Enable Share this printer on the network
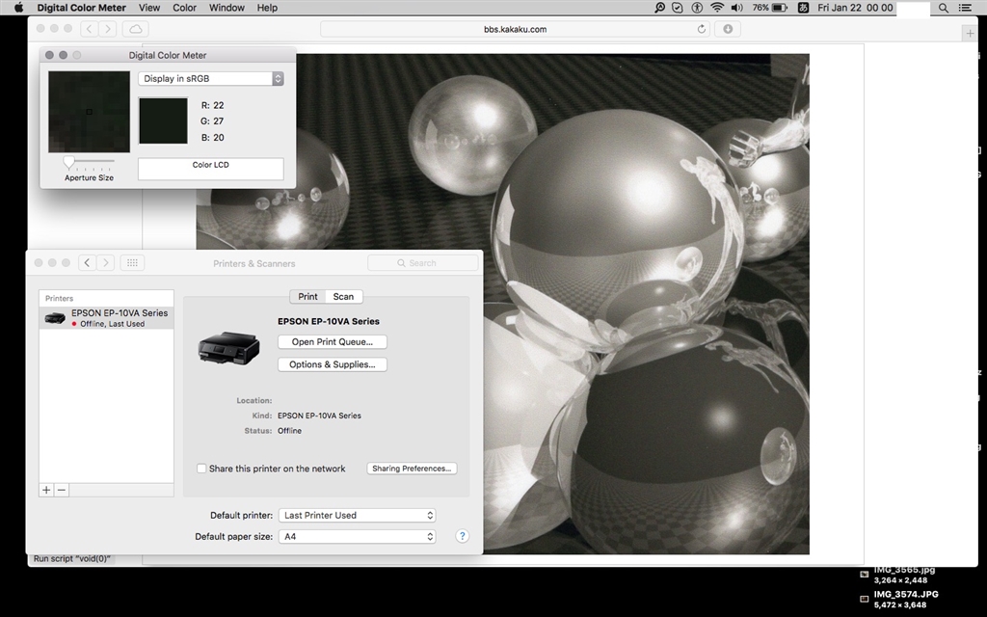 tap(201, 469)
